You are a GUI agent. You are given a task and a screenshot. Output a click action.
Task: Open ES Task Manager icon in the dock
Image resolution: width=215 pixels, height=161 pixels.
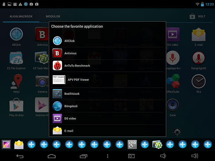coord(157,145)
